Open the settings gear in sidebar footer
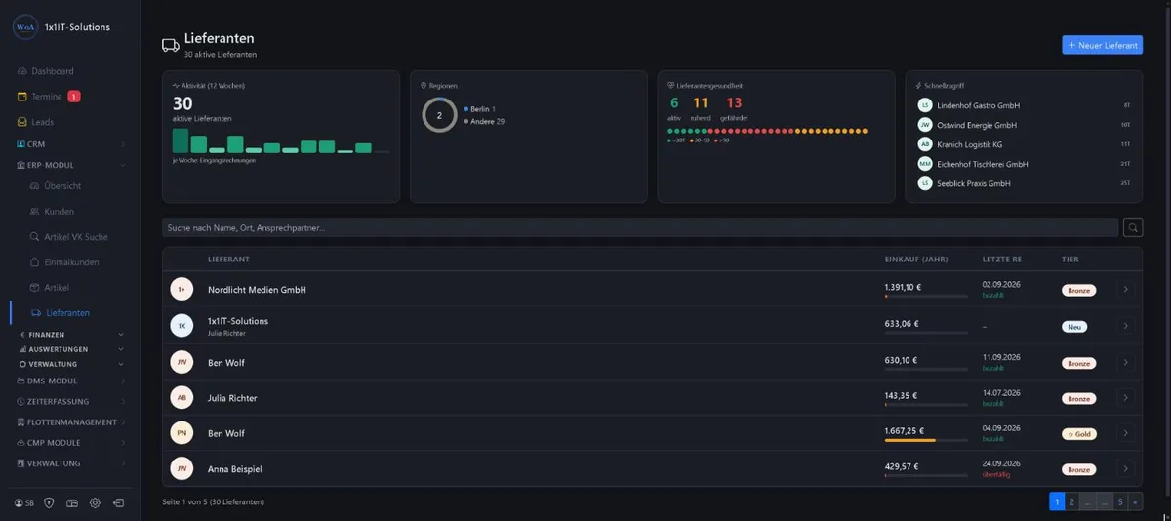The height and width of the screenshot is (521, 1171). pos(95,502)
